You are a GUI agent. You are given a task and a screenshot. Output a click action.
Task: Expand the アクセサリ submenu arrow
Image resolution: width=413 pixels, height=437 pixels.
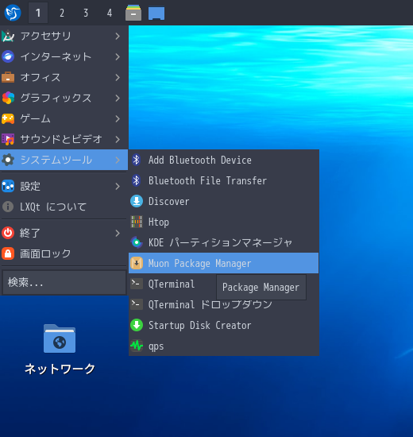click(118, 37)
